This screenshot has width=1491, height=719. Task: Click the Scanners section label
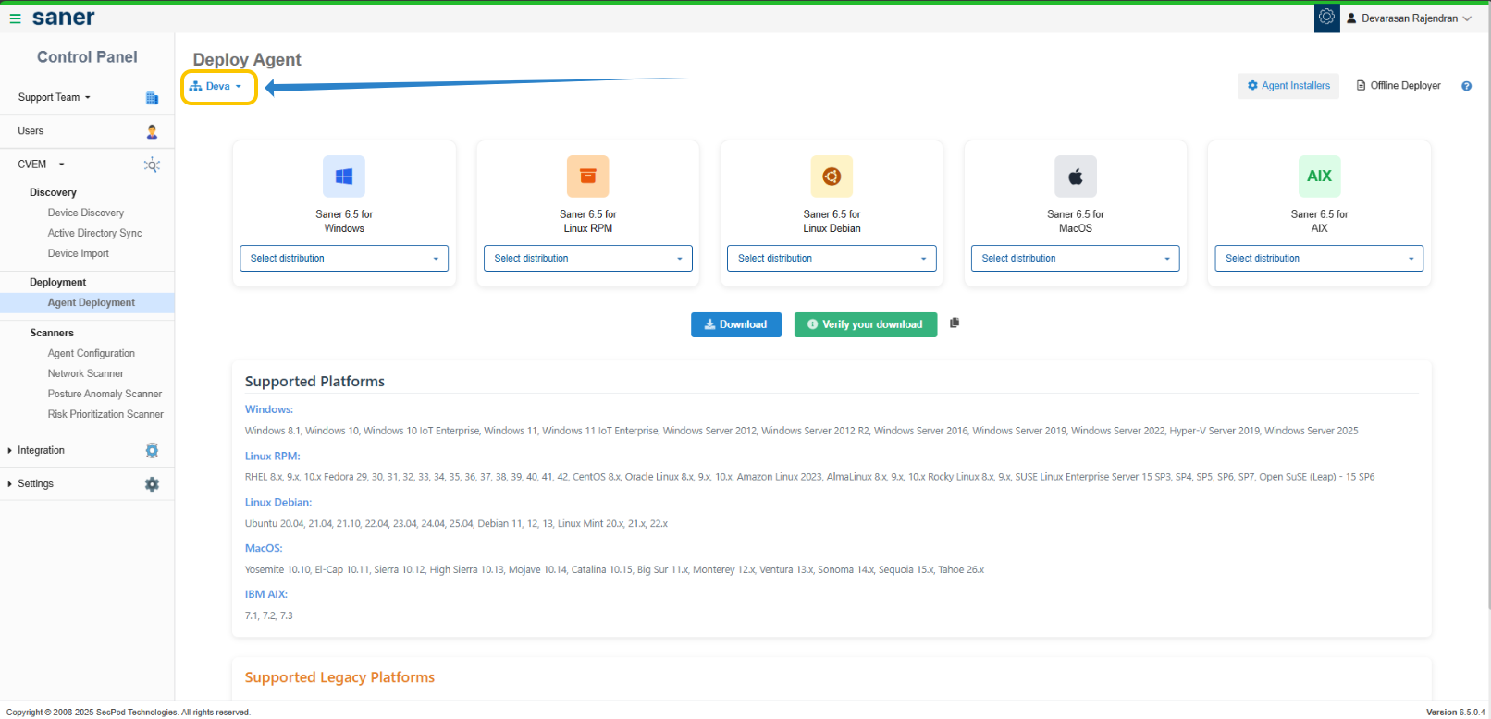(52, 333)
